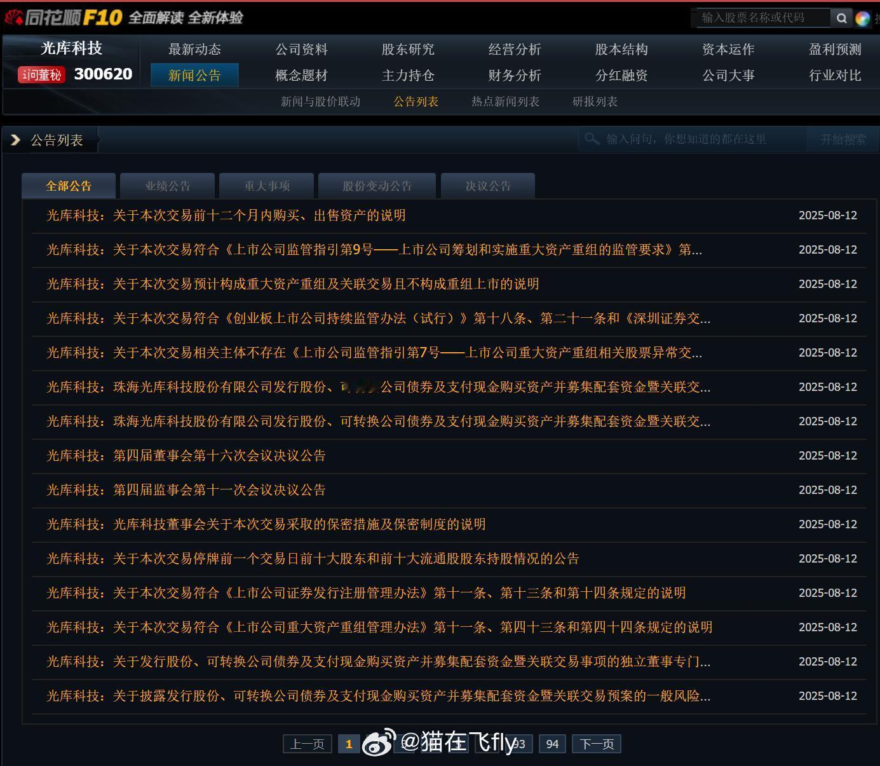Open the 概念题材 menu
880x766 pixels.
[302, 75]
